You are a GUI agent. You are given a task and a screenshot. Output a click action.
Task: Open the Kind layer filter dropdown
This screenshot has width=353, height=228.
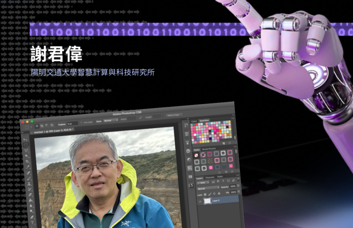tap(203, 183)
